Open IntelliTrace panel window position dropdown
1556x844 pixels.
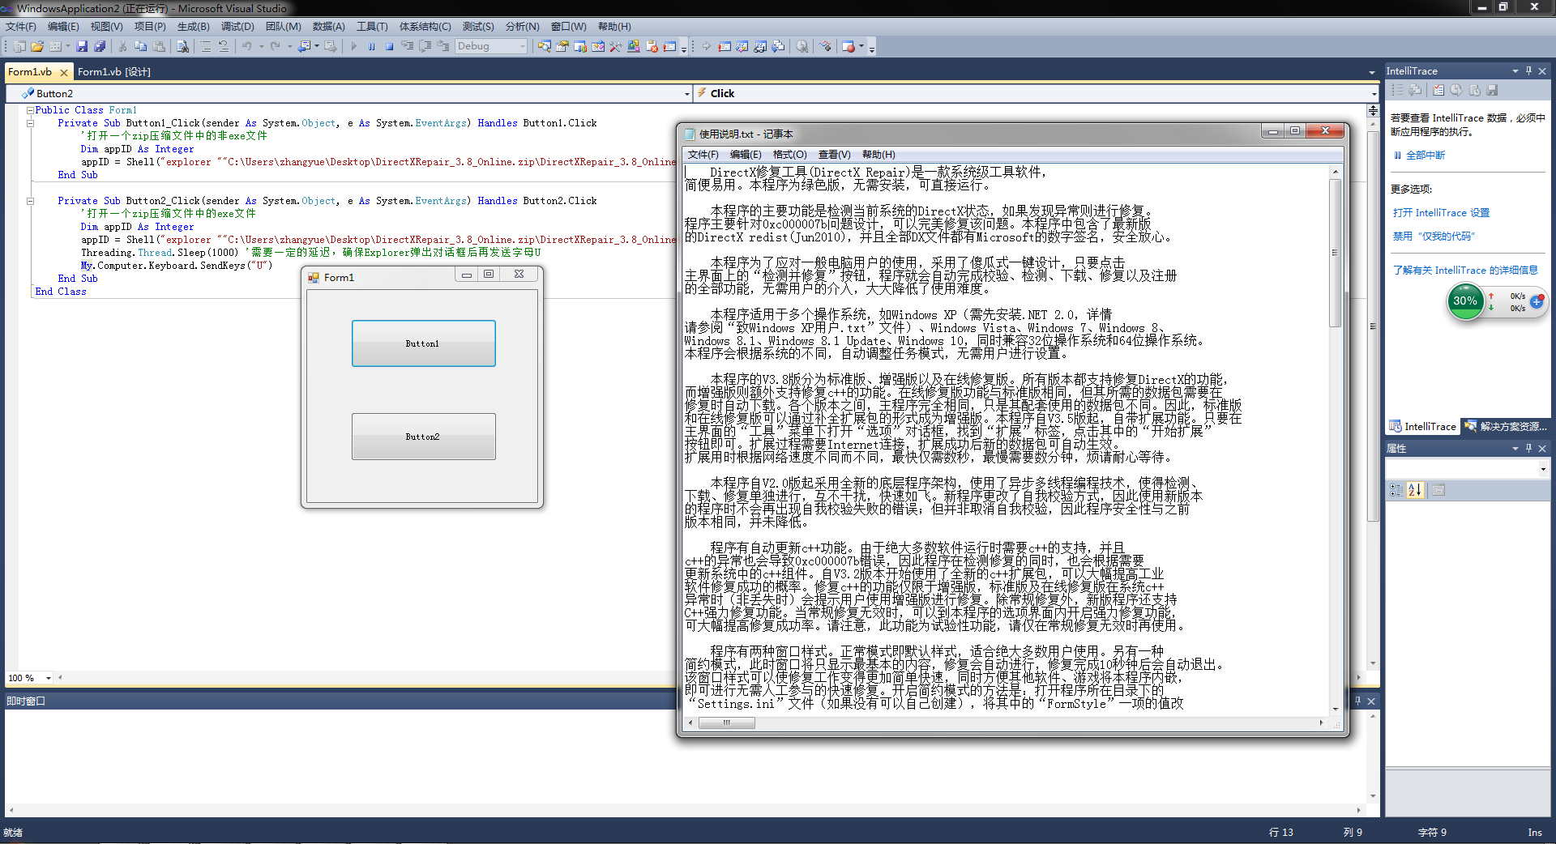click(x=1515, y=71)
